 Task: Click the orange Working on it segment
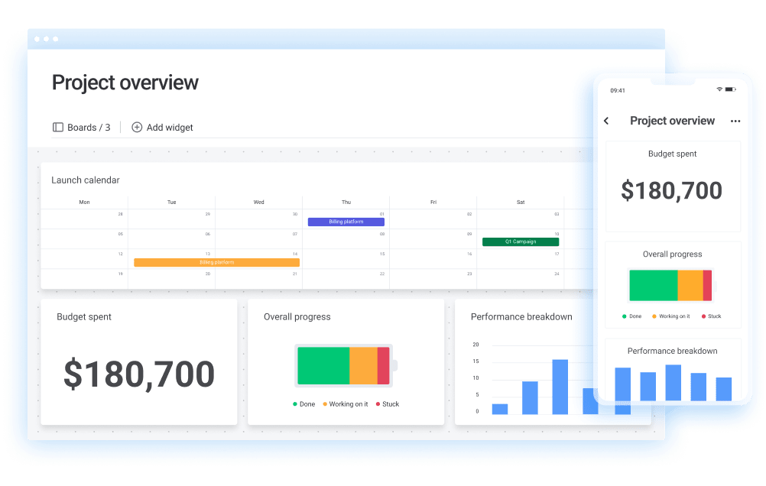click(363, 365)
